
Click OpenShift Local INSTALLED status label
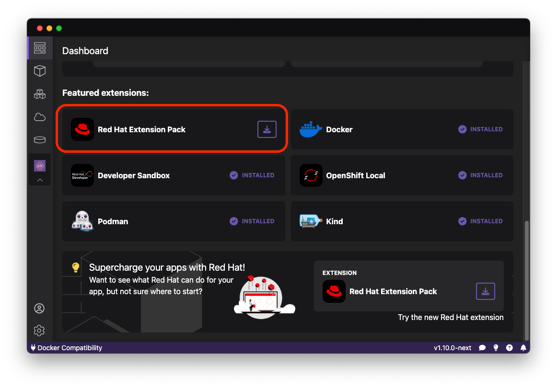pyautogui.click(x=487, y=175)
